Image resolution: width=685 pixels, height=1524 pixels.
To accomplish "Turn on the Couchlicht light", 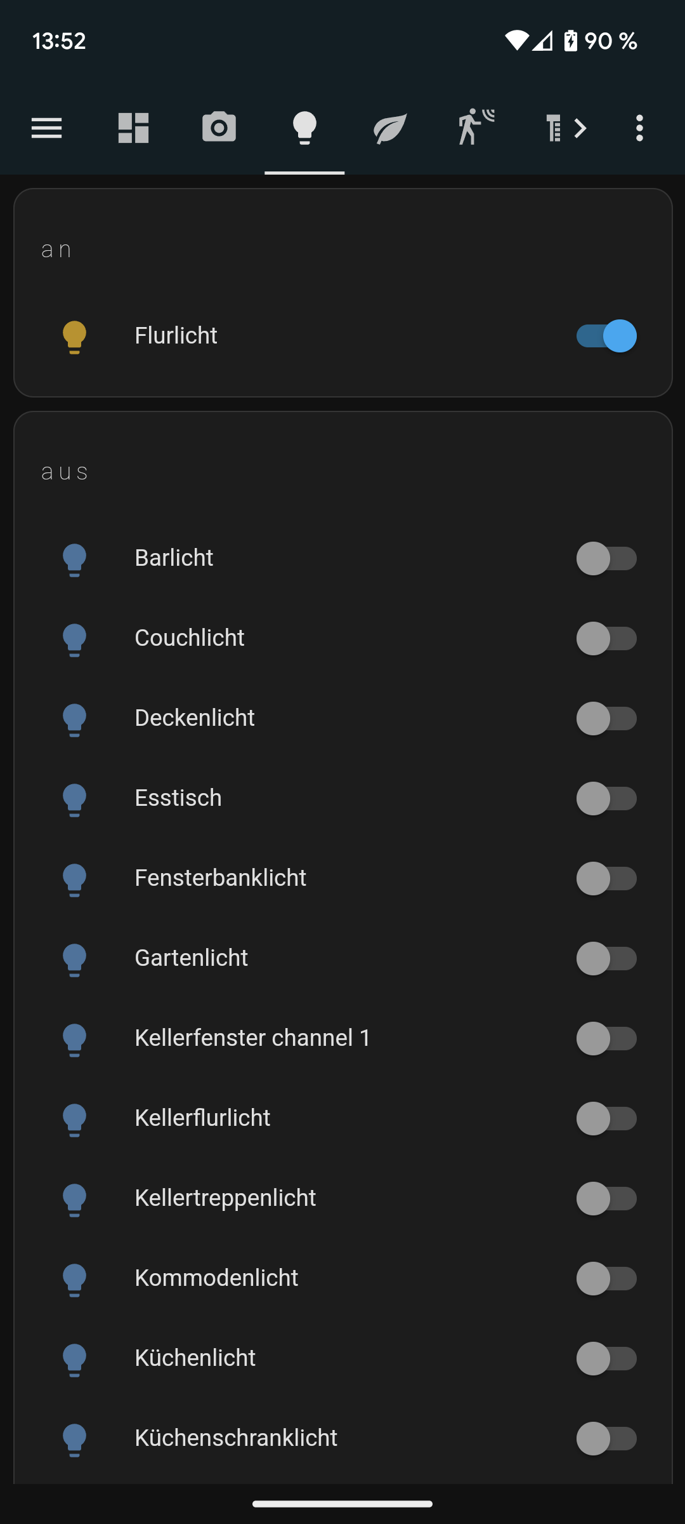I will (606, 639).
